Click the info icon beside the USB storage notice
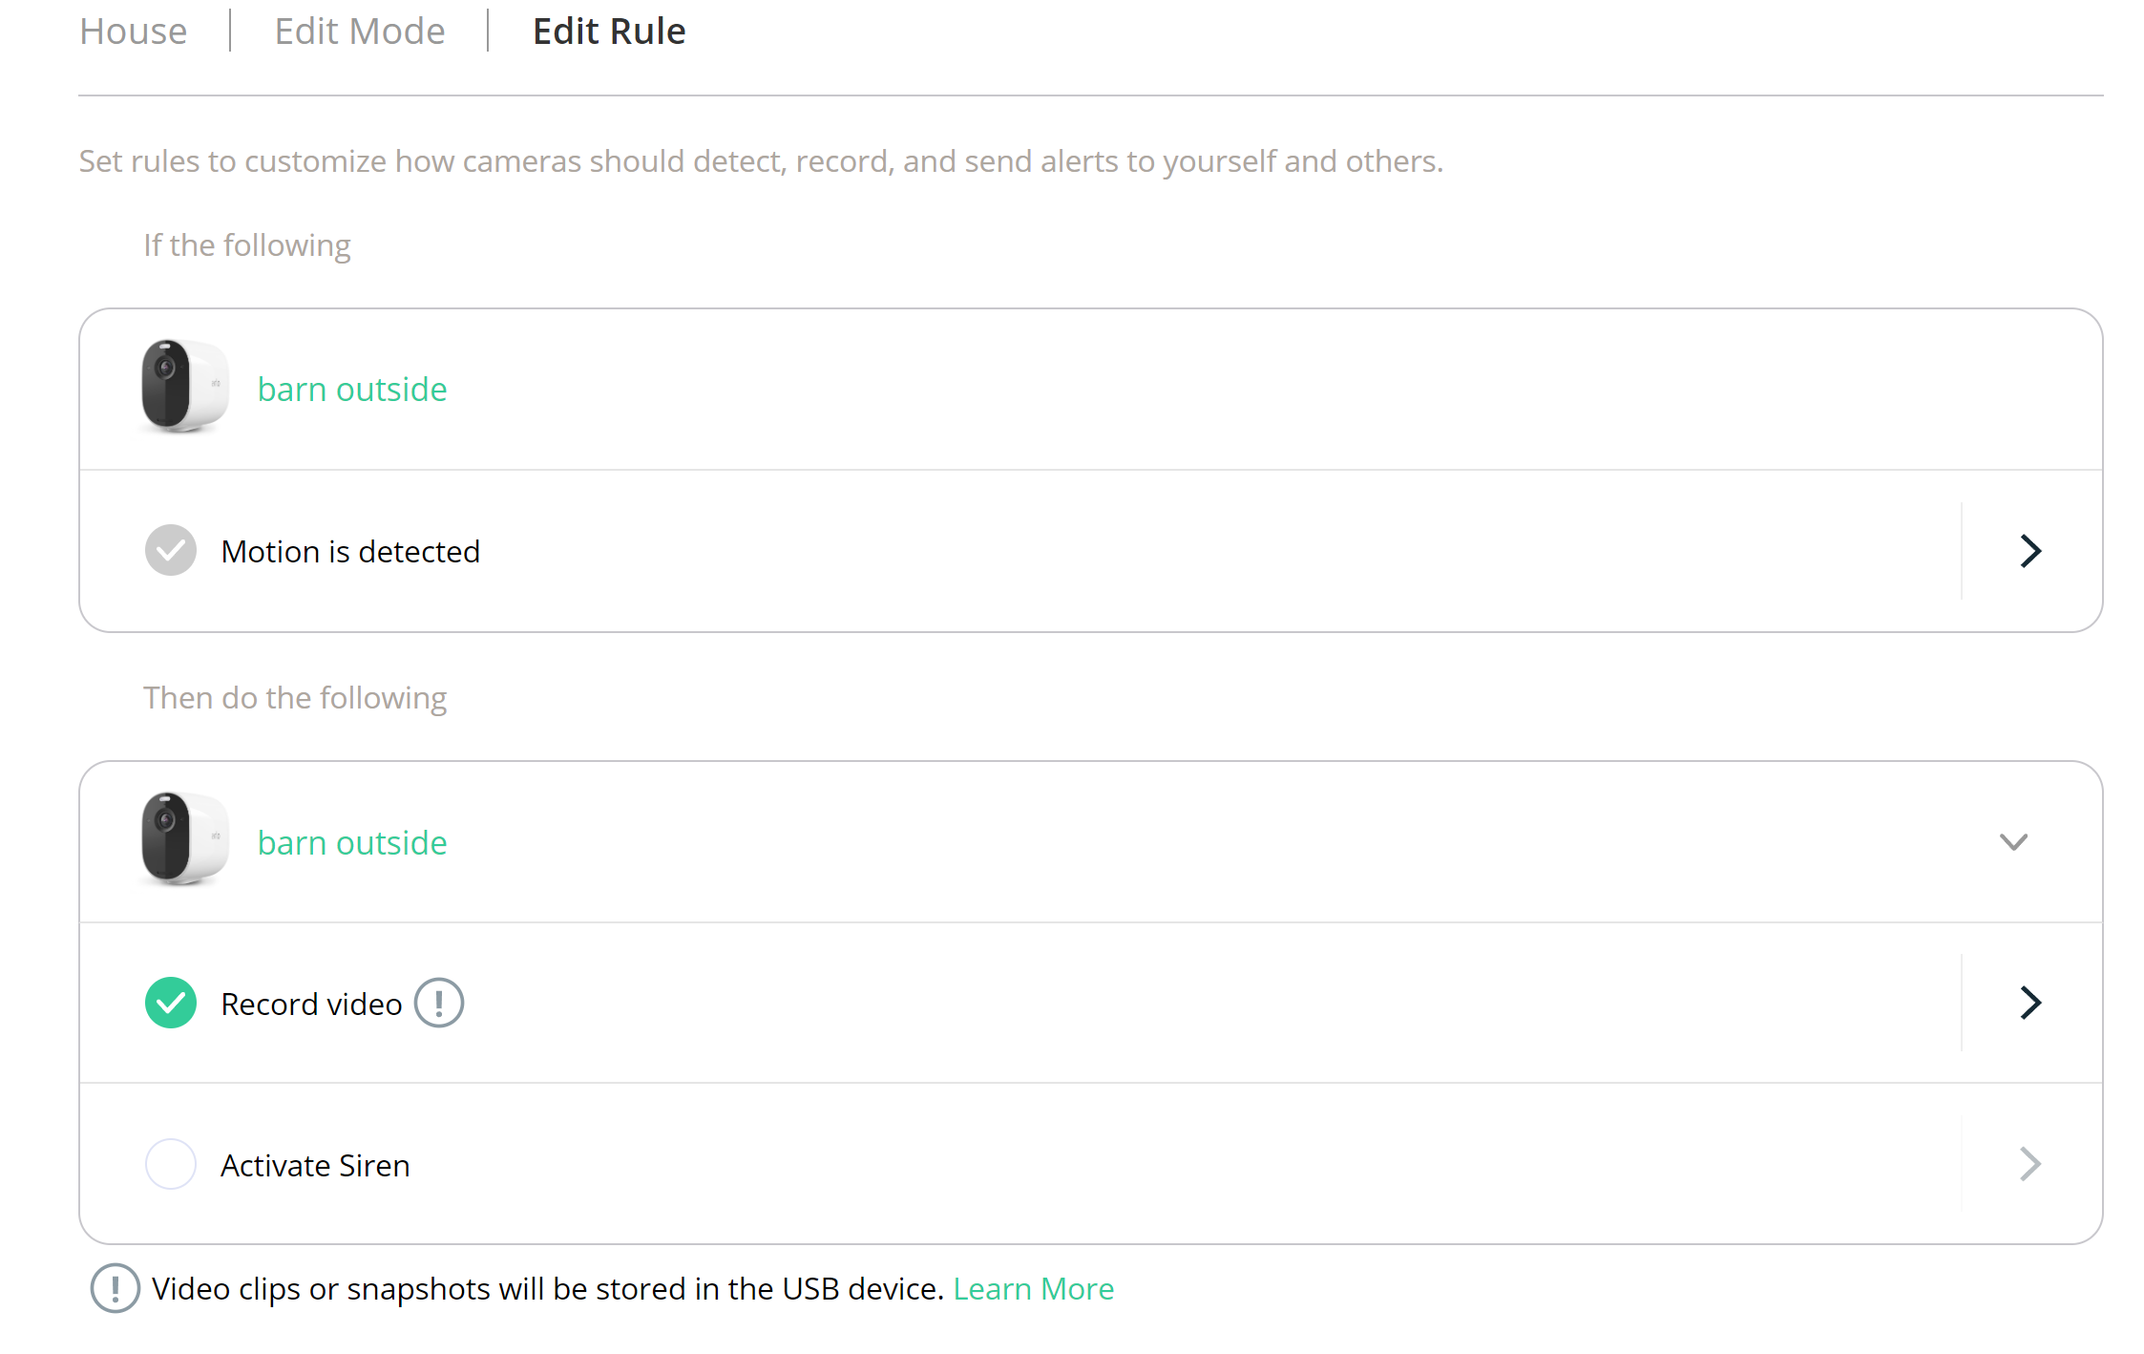Screen dimensions: 2144x1354 [115, 1288]
